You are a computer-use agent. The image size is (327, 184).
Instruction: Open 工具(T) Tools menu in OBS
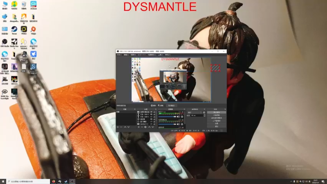160,55
